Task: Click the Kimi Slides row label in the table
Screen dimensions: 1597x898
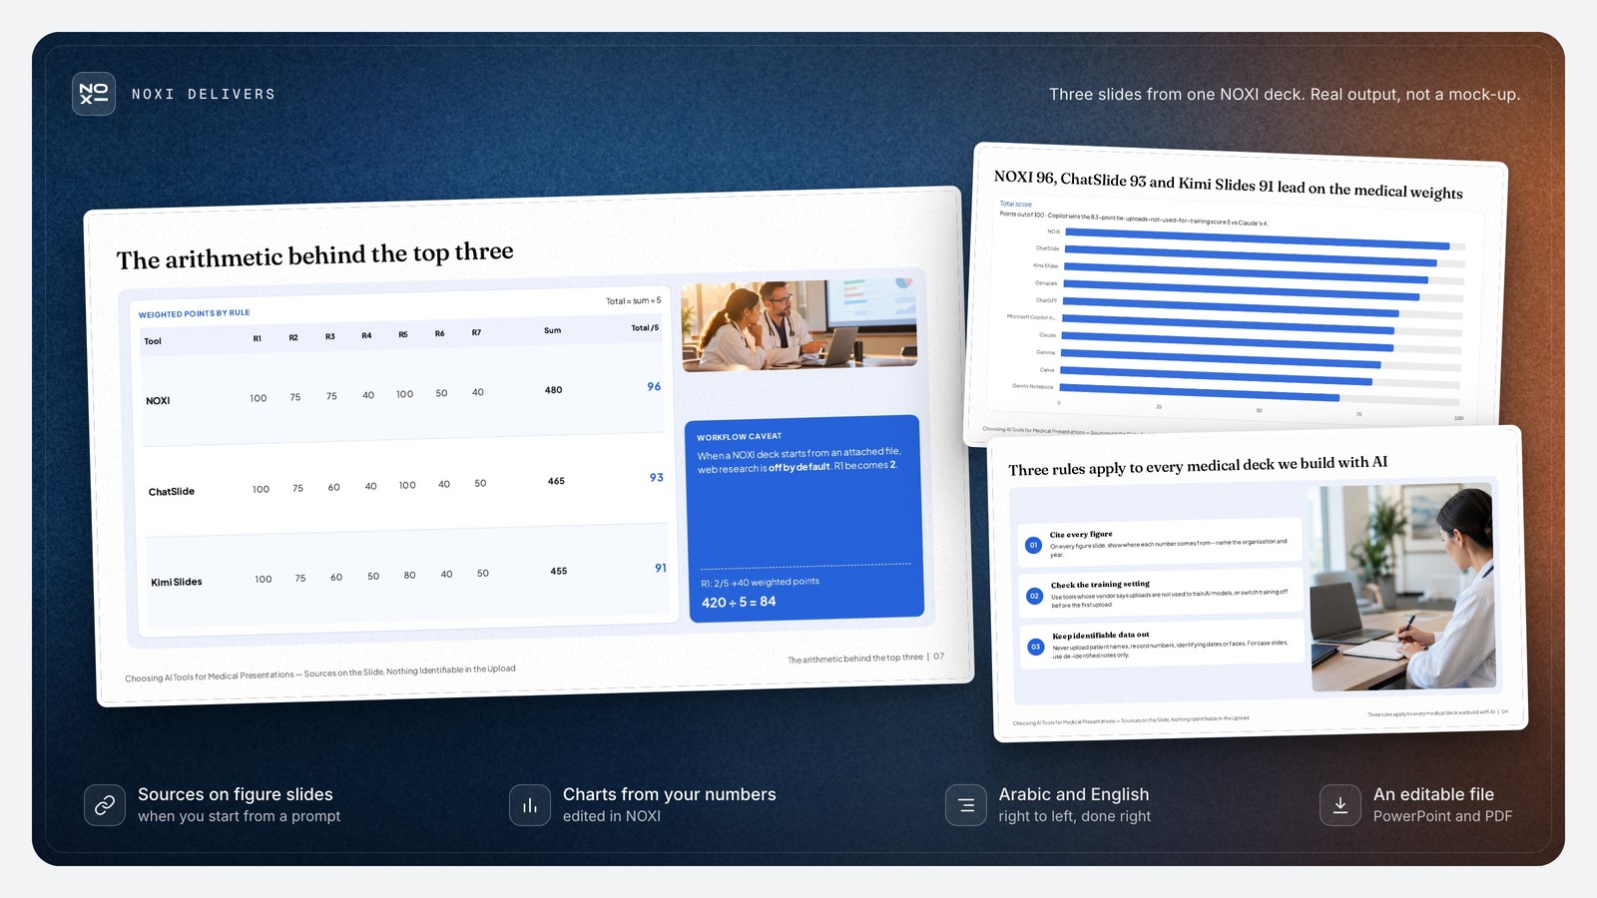Action: click(177, 582)
